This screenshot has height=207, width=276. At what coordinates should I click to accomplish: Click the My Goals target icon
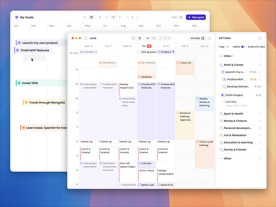click(17, 17)
